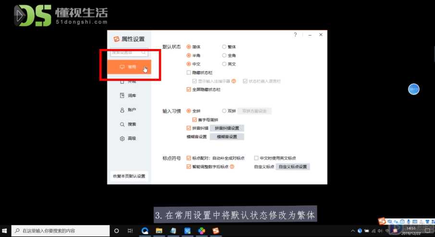Click the 自定义标点设置 button
Image resolution: width=435 pixels, height=237 pixels.
293,166
